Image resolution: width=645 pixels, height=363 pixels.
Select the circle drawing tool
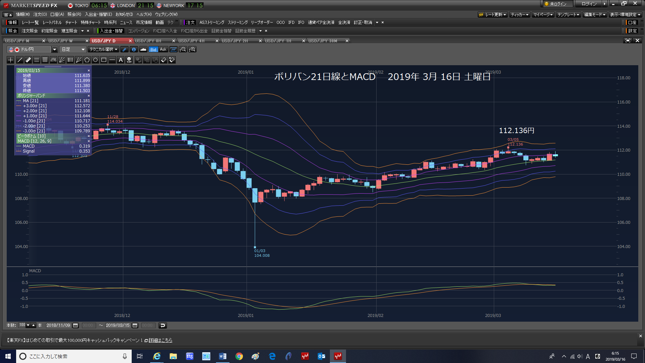[x=95, y=60]
